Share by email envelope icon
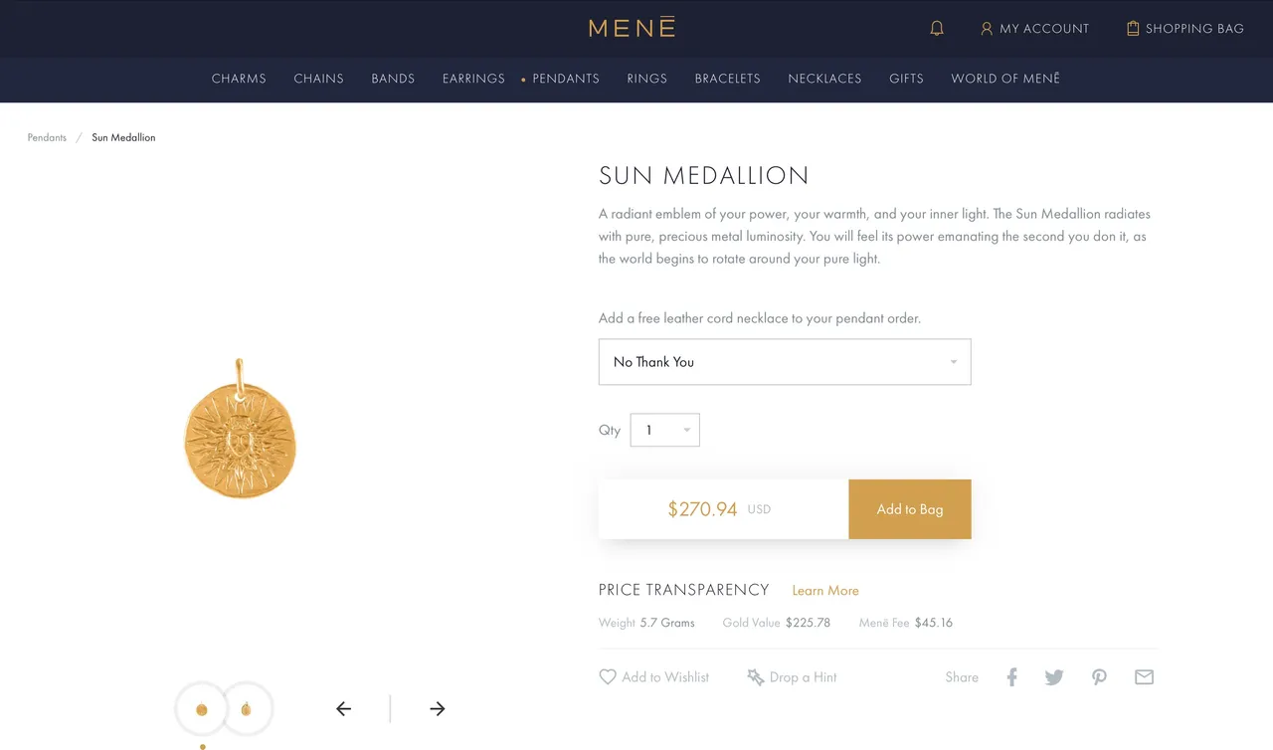Image resolution: width=1273 pixels, height=750 pixels. pyautogui.click(x=1144, y=676)
